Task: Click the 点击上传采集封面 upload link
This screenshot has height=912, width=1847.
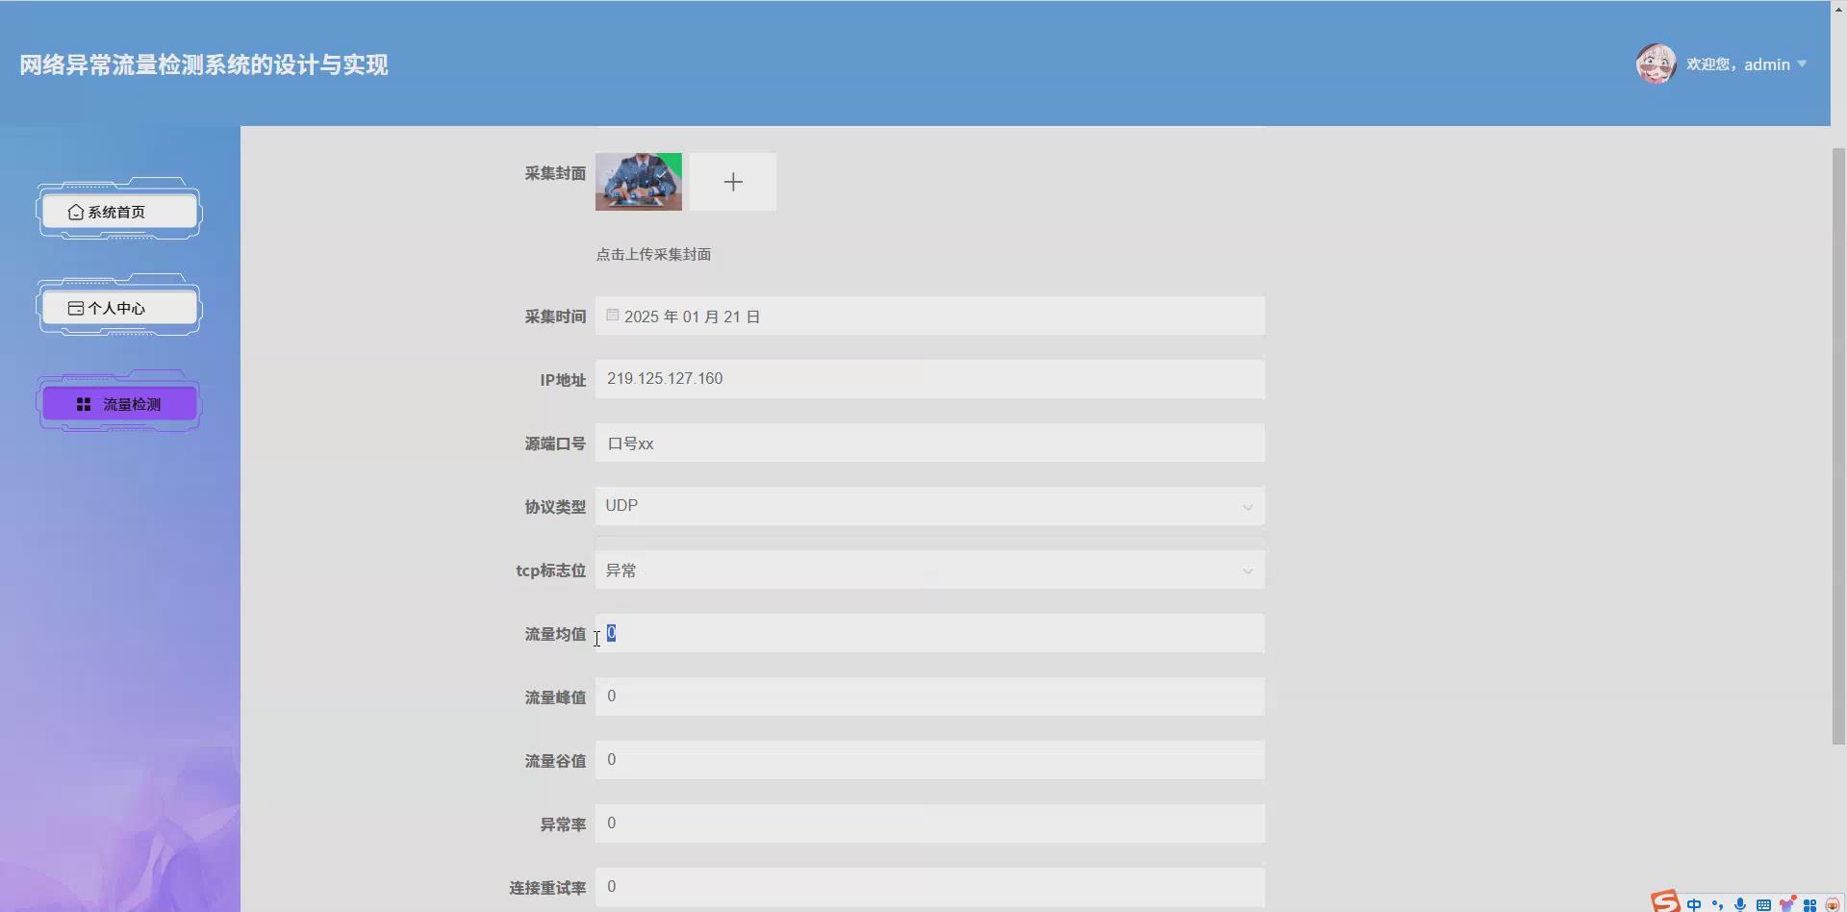Action: click(x=653, y=254)
